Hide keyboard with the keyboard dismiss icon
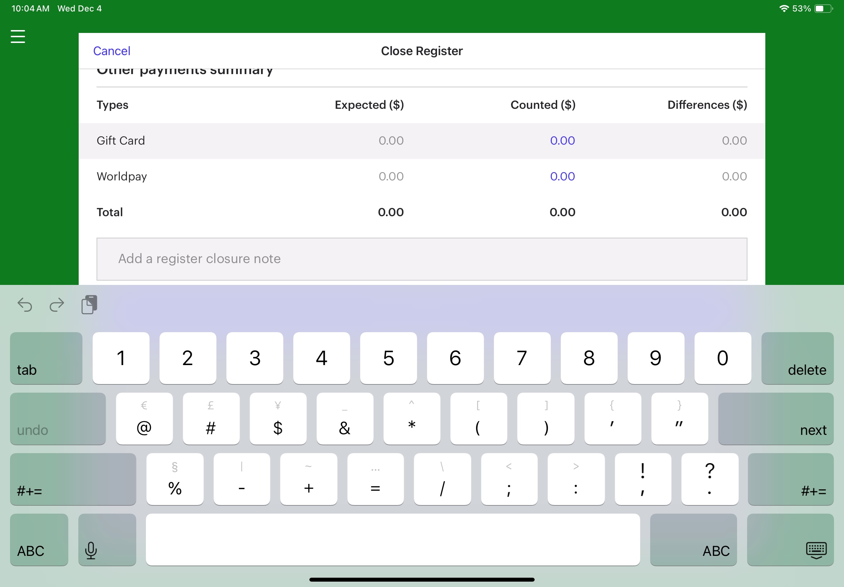 click(x=790, y=539)
